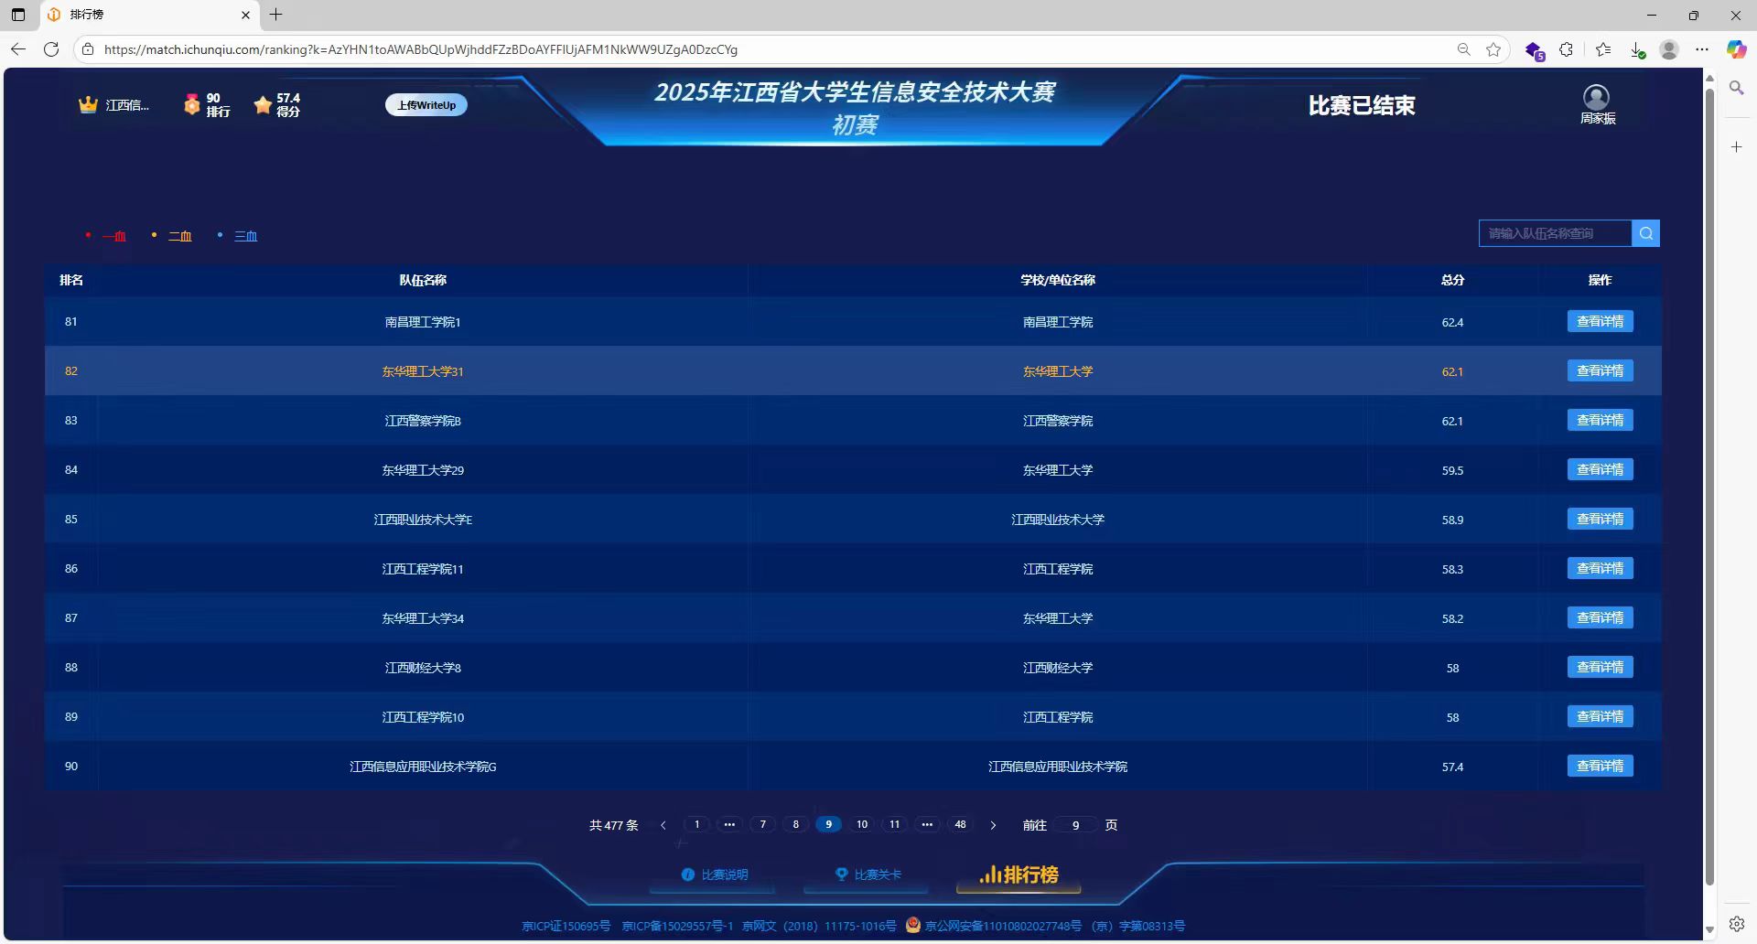Expand later pages via ellipsis before 48
1757x944 pixels.
pyautogui.click(x=927, y=825)
